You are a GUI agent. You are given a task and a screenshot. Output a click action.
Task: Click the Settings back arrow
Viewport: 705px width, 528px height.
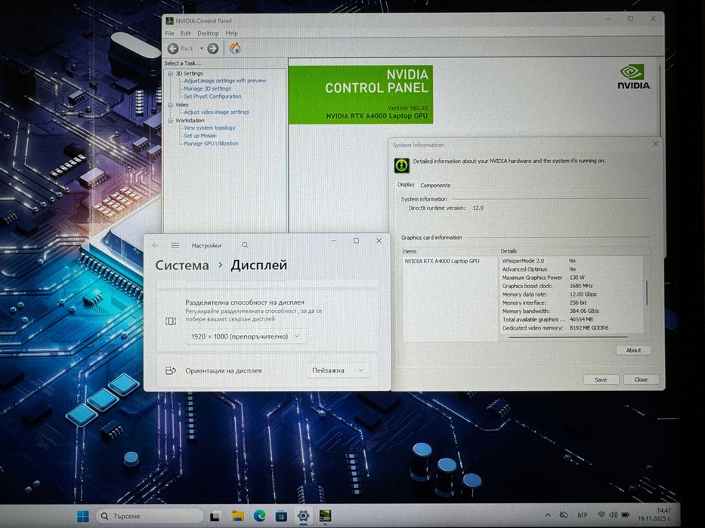[x=155, y=245]
